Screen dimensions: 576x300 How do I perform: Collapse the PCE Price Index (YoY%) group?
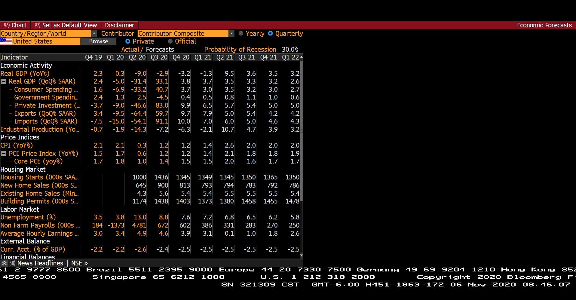[4, 153]
